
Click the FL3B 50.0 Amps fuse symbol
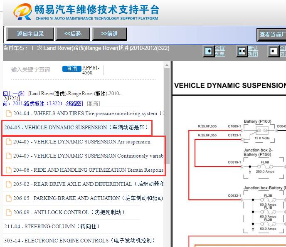[268, 200]
